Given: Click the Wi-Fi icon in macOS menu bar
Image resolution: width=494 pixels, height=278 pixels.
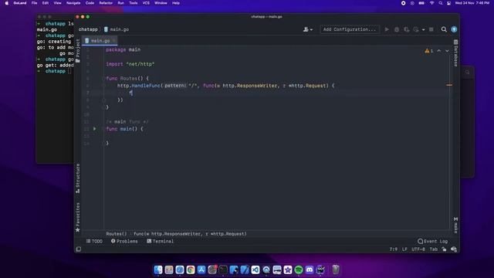Looking at the screenshot, I should (x=432, y=3).
